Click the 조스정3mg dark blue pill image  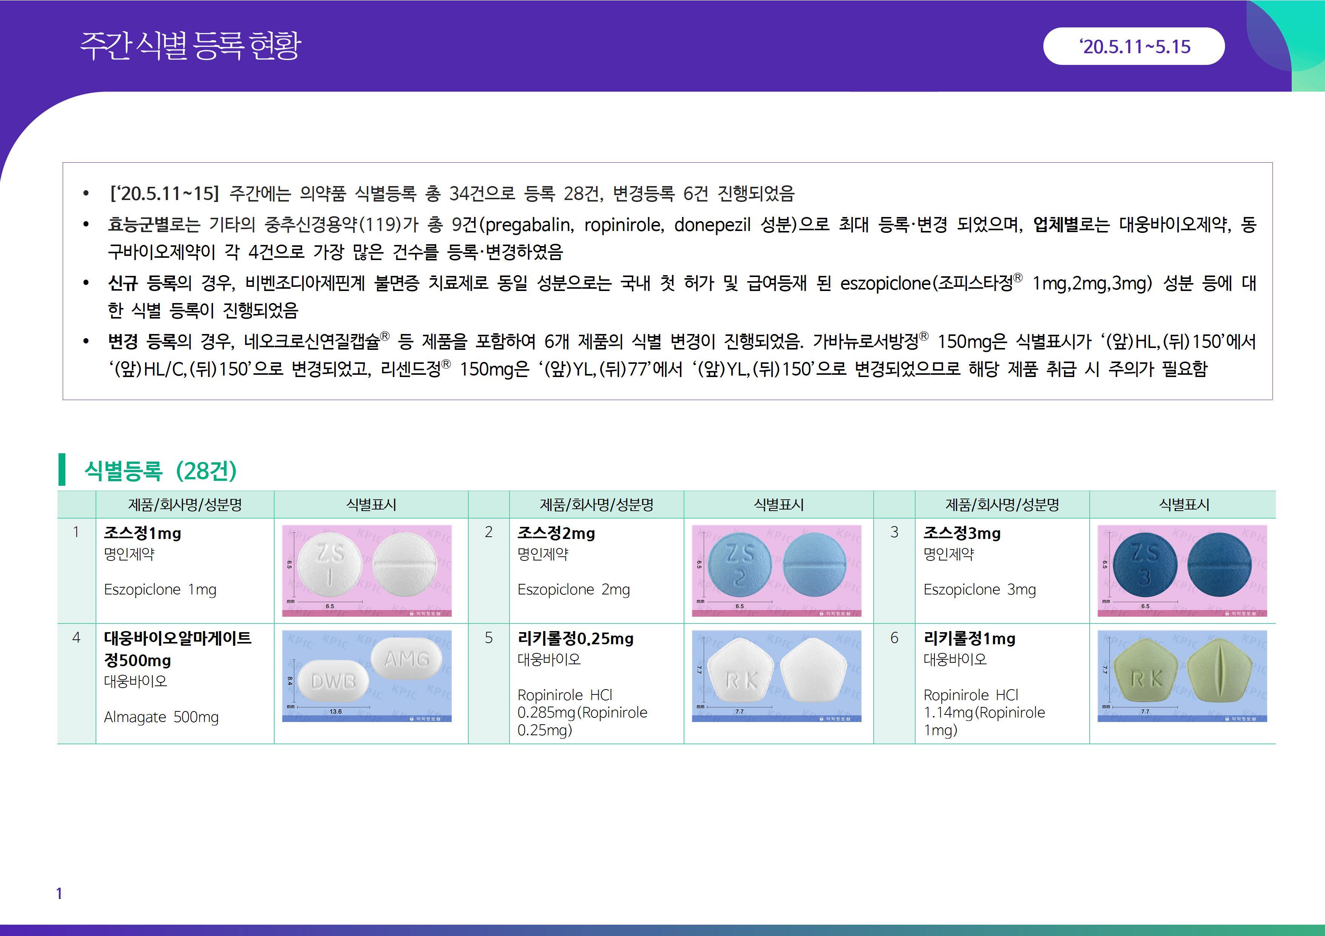point(1182,570)
